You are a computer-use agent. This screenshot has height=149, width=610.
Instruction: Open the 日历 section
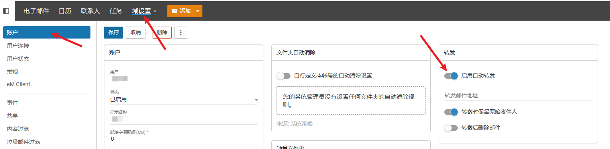(x=65, y=11)
